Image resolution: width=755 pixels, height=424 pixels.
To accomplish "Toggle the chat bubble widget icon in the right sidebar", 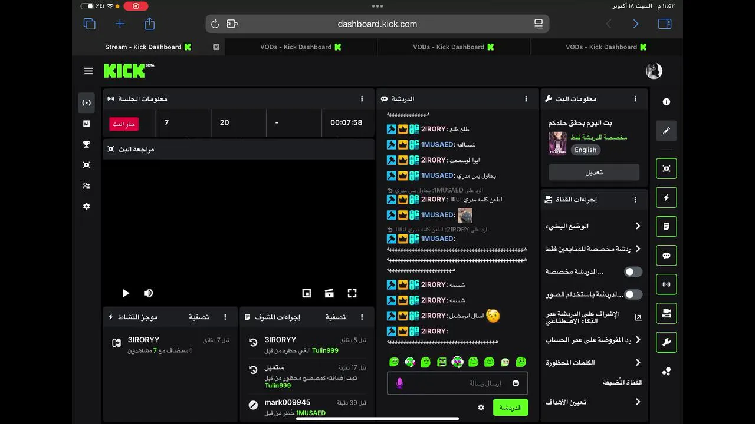I will (666, 256).
